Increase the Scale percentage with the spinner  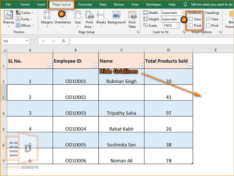point(178,24)
